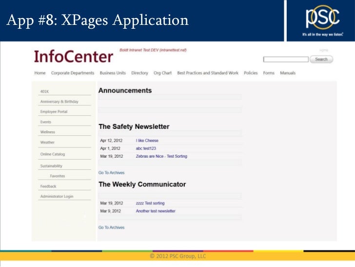This screenshot has height=267, width=355.
Task: Click the PSC logo in slide header
Action: tap(323, 18)
